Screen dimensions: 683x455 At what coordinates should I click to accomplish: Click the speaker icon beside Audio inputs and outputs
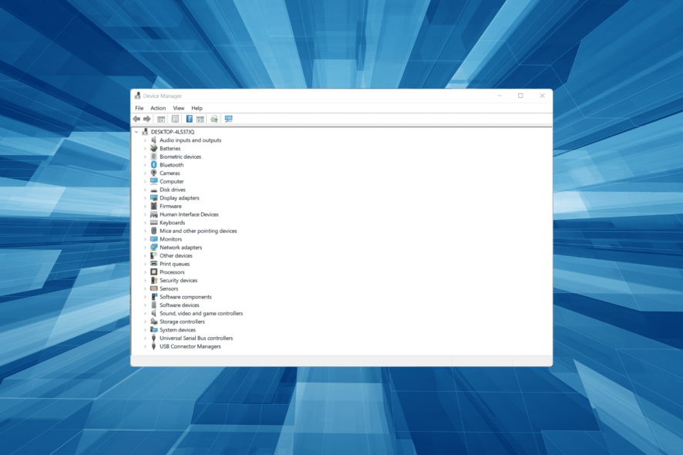[153, 140]
